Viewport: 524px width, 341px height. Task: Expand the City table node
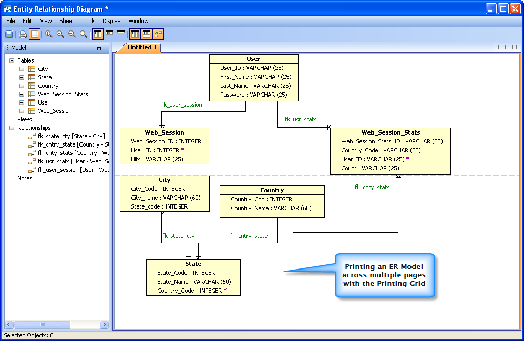[x=22, y=69]
